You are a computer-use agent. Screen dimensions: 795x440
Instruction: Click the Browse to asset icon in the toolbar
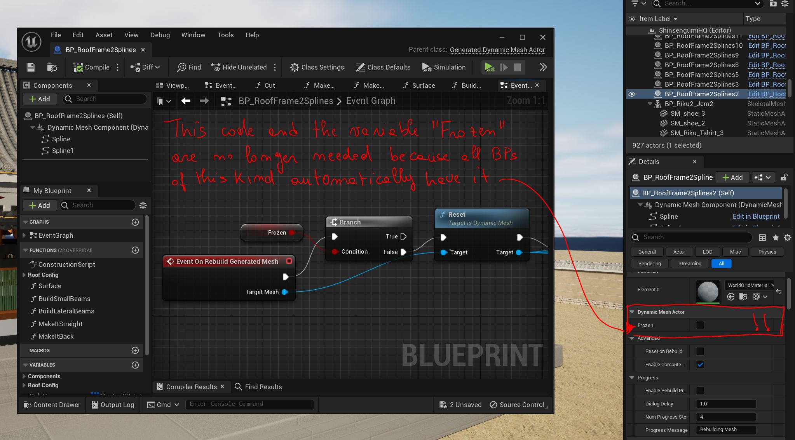pyautogui.click(x=52, y=67)
